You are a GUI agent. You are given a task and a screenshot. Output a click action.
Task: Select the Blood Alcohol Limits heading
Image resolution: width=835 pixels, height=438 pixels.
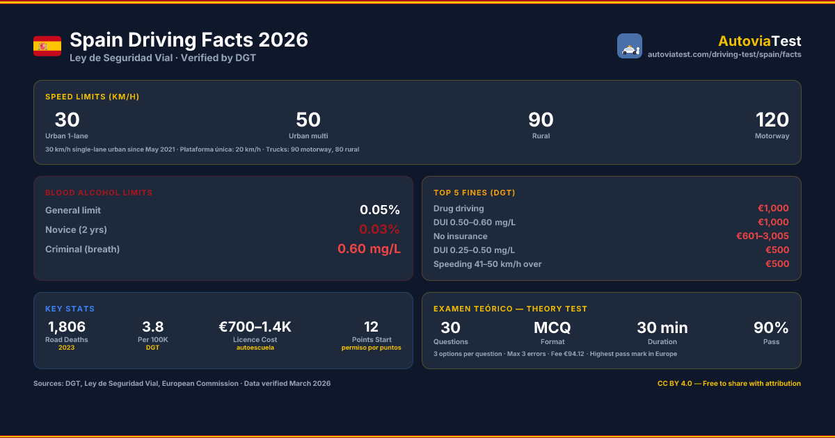pyautogui.click(x=99, y=193)
